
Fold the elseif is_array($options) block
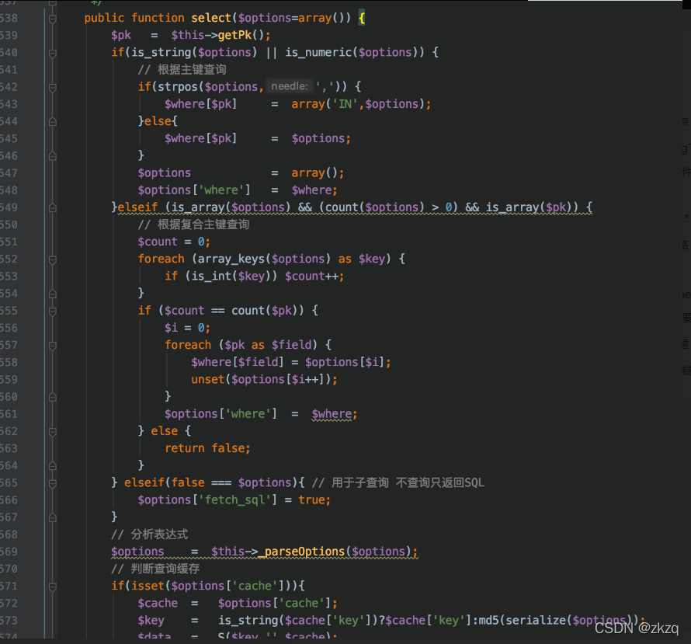click(53, 207)
